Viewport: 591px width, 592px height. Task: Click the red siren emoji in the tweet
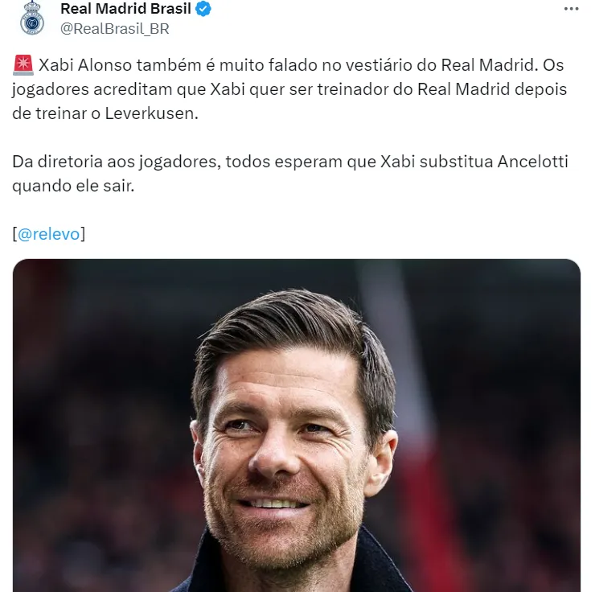23,65
